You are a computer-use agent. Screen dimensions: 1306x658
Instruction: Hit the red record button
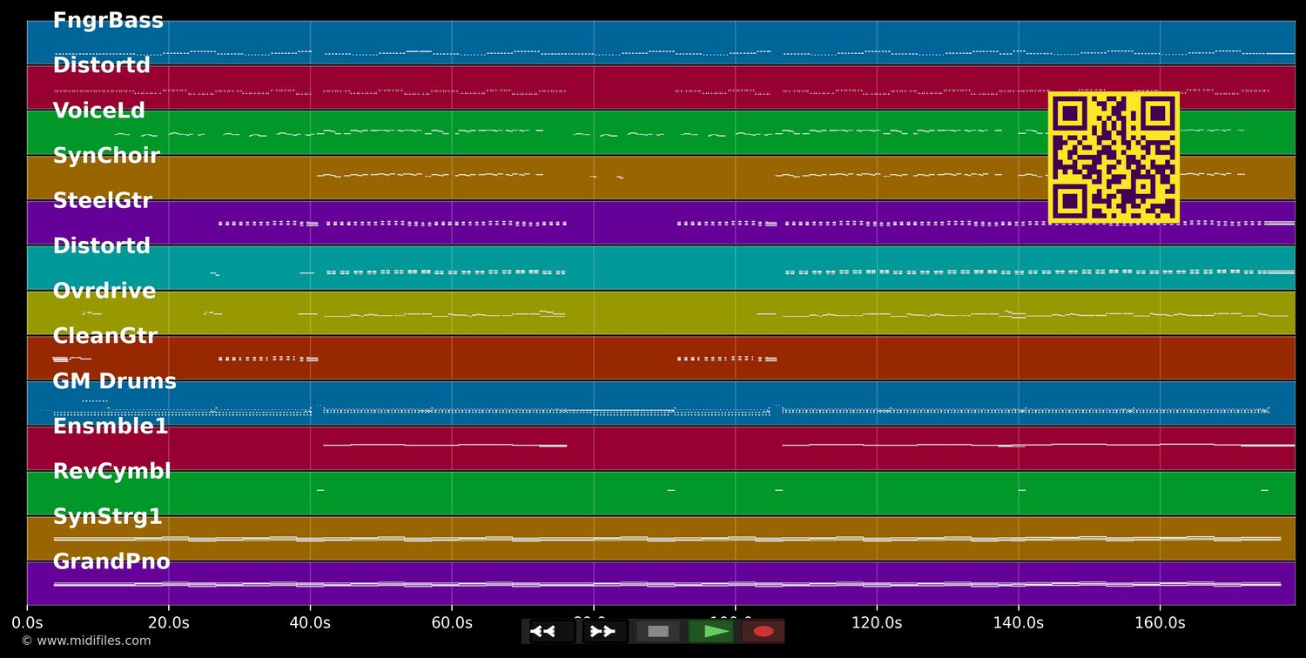click(764, 631)
